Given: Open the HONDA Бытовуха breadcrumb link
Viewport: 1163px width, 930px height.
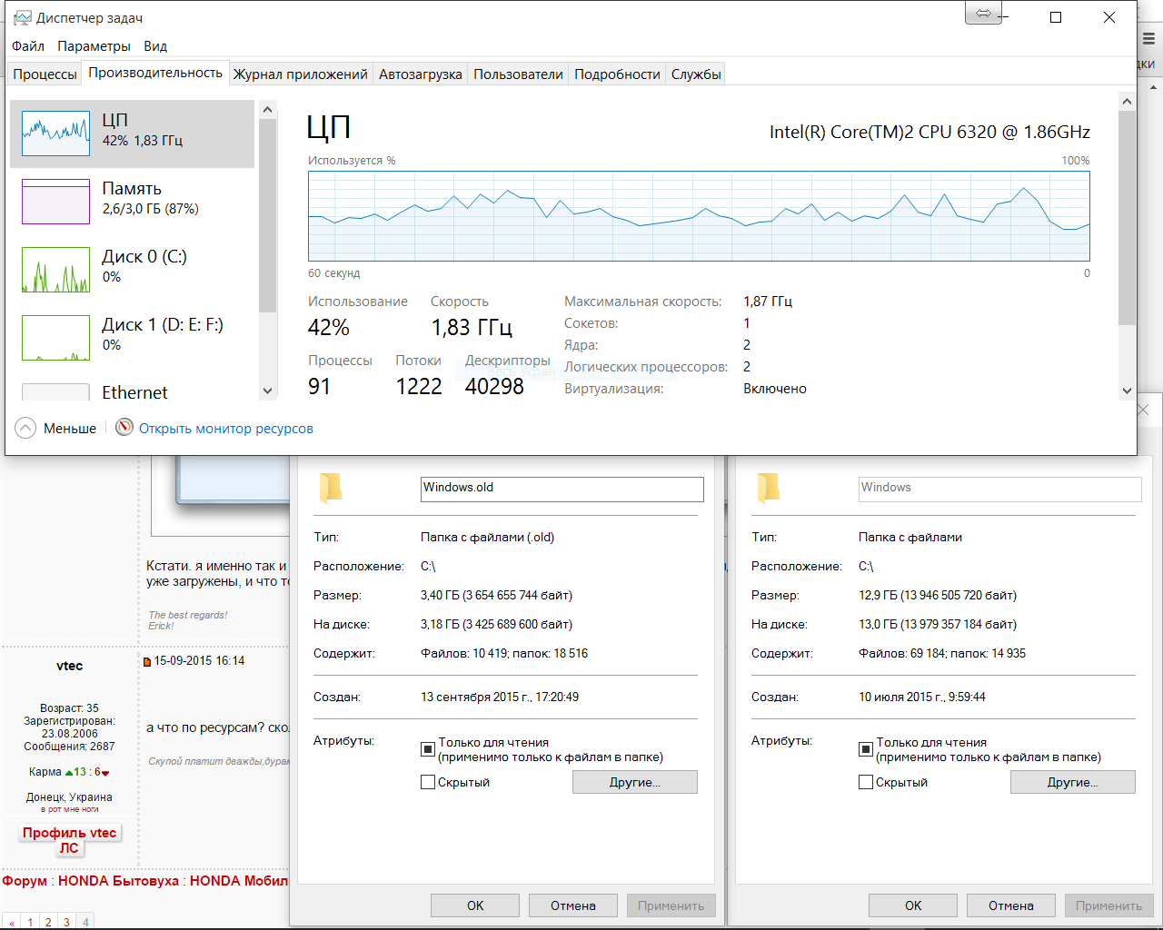Looking at the screenshot, I should pos(118,881).
